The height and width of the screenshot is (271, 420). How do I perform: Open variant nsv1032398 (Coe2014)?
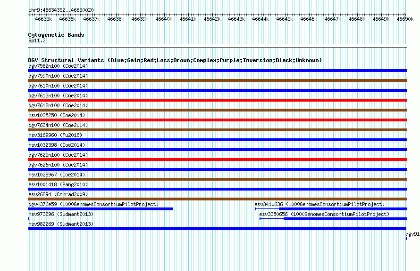(57, 145)
